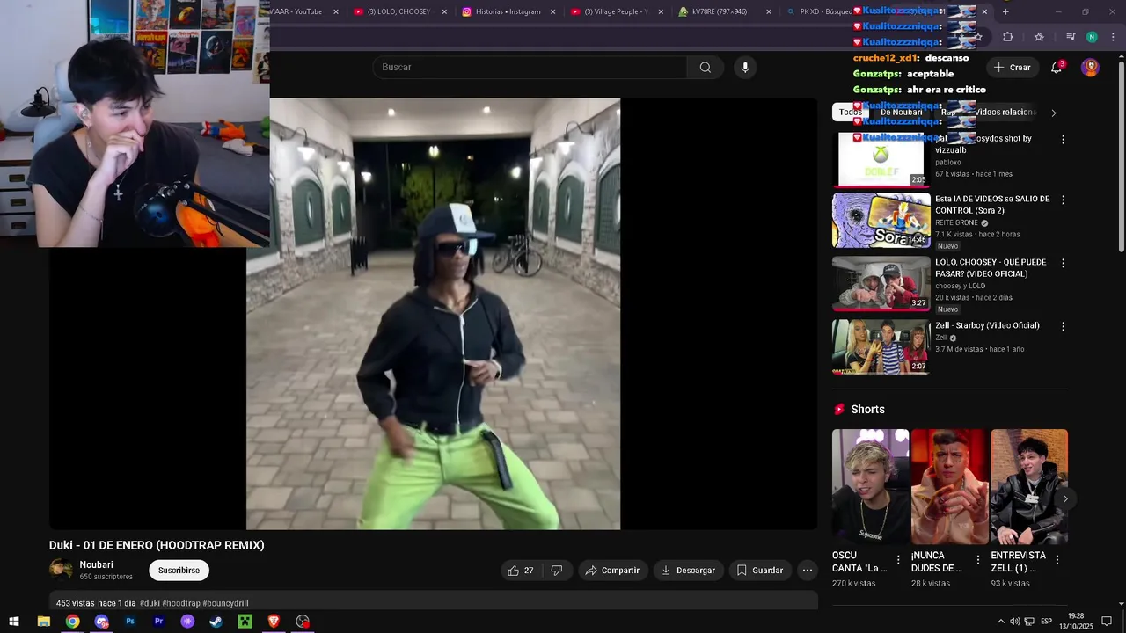The height and width of the screenshot is (633, 1126).
Task: Click the playing video frame
Action: (433, 314)
